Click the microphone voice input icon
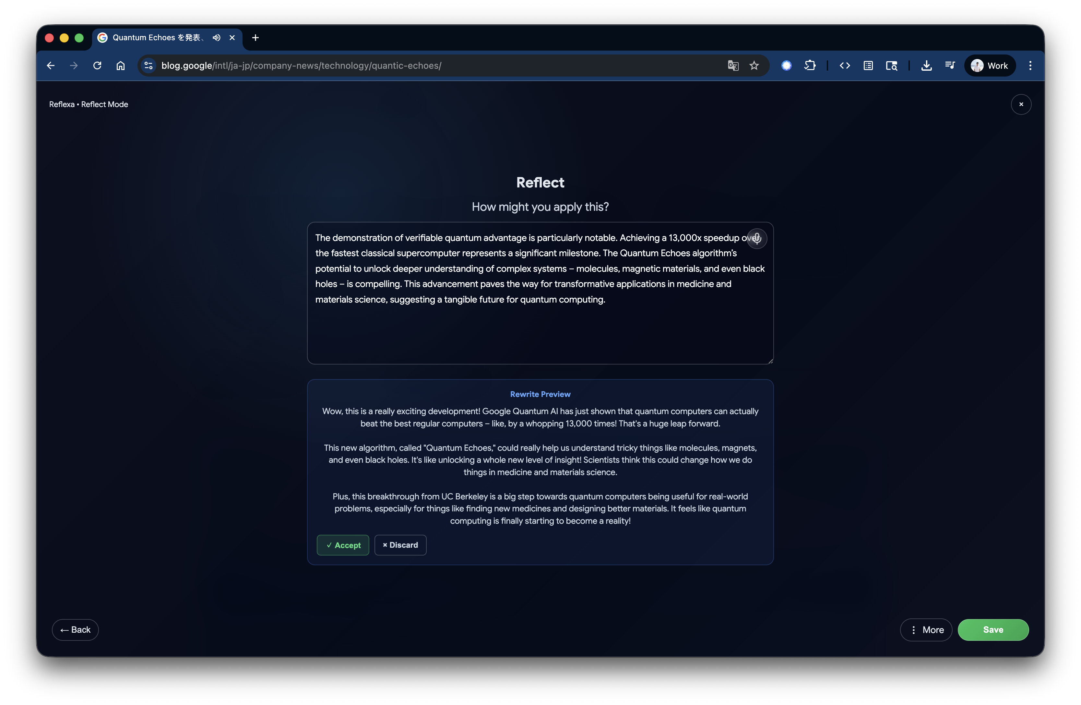This screenshot has height=705, width=1081. pyautogui.click(x=757, y=238)
